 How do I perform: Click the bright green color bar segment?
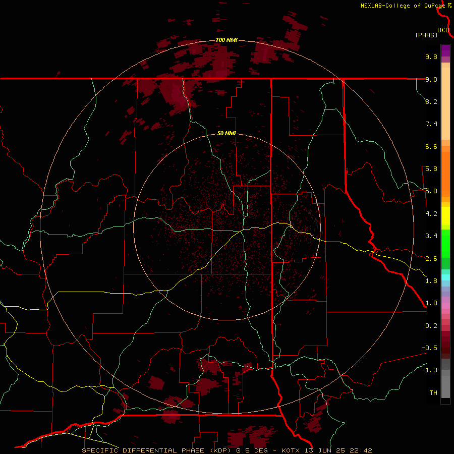pyautogui.click(x=445, y=243)
